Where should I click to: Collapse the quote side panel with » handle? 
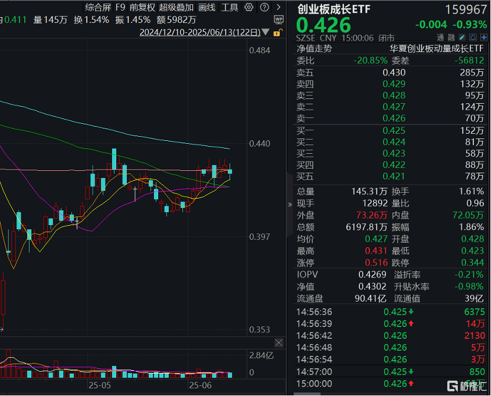coord(290,205)
